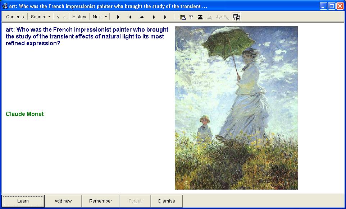
Task: Click the Dismiss button
Action: (x=167, y=201)
